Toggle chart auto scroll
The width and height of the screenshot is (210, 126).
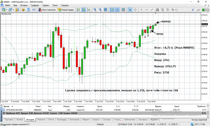coord(112,10)
